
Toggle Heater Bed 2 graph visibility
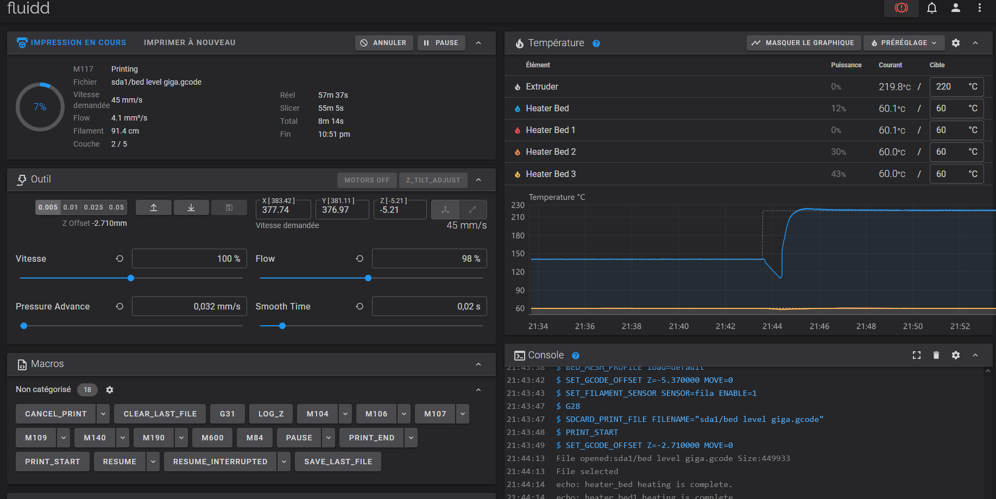pyautogui.click(x=518, y=152)
